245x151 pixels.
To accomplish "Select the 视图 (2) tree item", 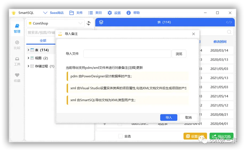I will click(x=41, y=58).
